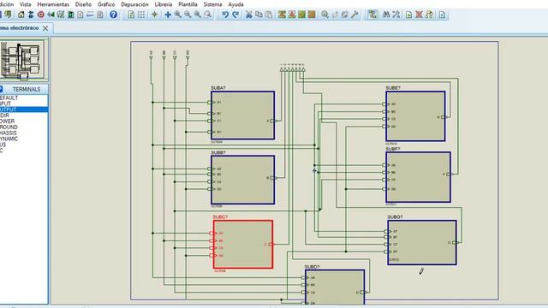Open the Bill of Materials
The width and height of the screenshot is (548, 308).
point(80,15)
